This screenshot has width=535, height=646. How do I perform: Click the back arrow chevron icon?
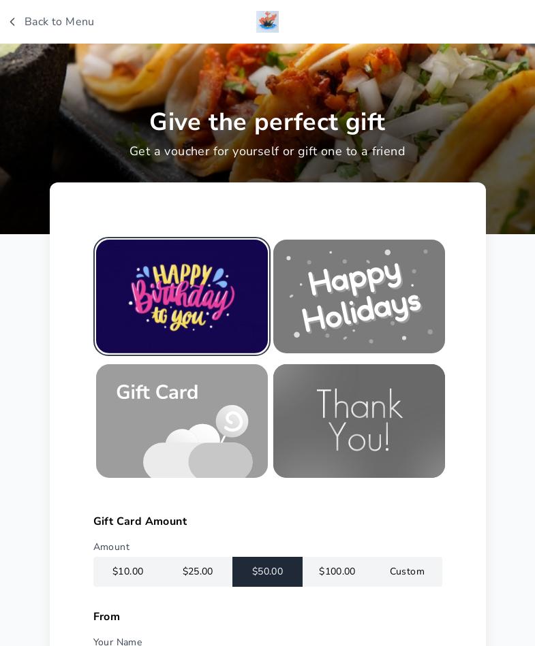click(12, 22)
